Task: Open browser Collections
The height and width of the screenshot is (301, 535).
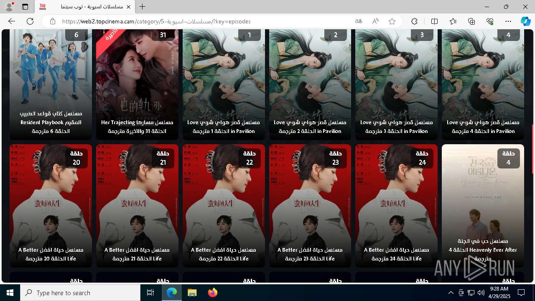Action: [471, 21]
